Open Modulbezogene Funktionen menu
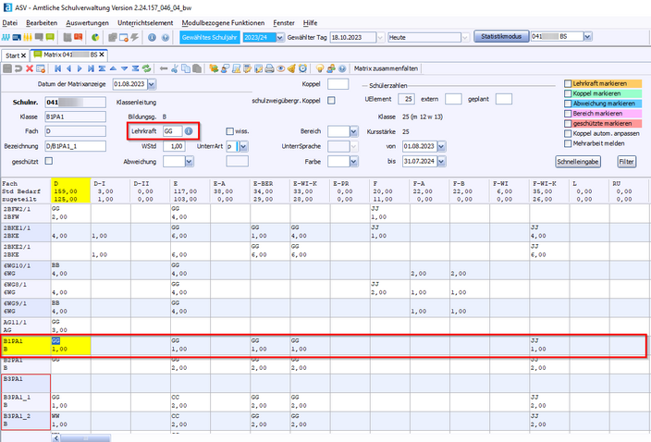The height and width of the screenshot is (442, 651). point(223,23)
